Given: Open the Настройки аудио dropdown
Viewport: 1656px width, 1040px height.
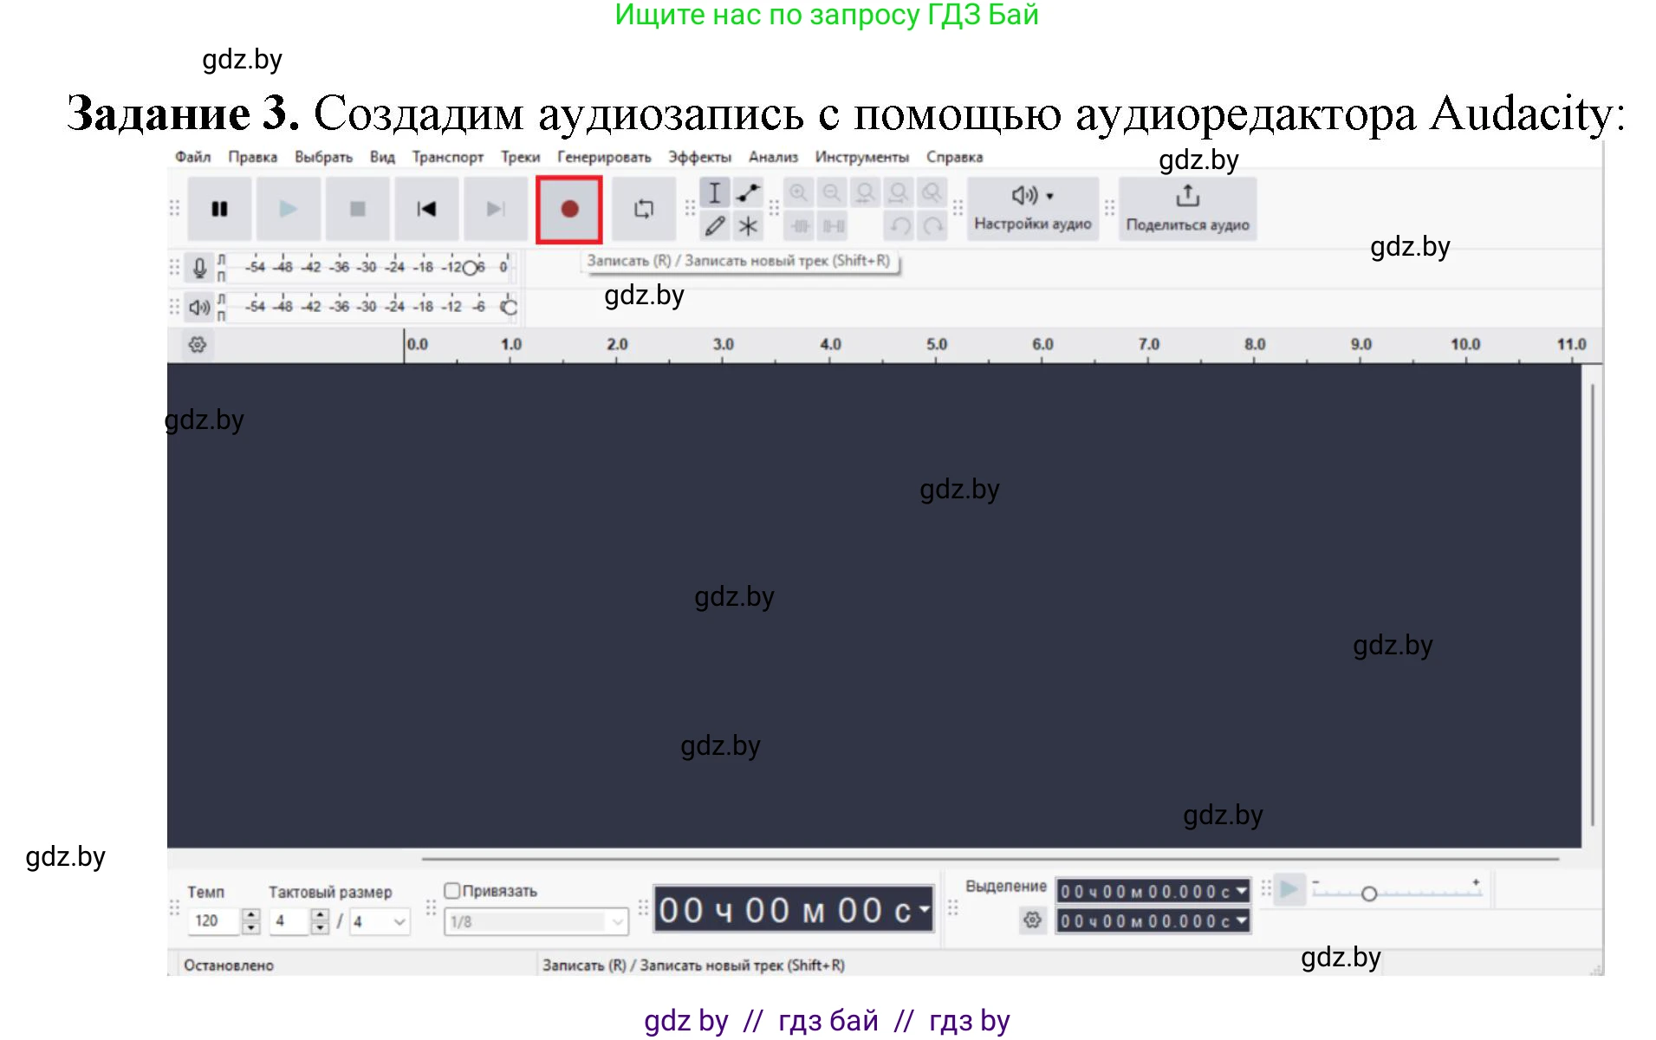Looking at the screenshot, I should tap(1031, 208).
